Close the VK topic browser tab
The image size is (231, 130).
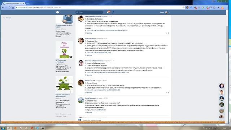23,3
